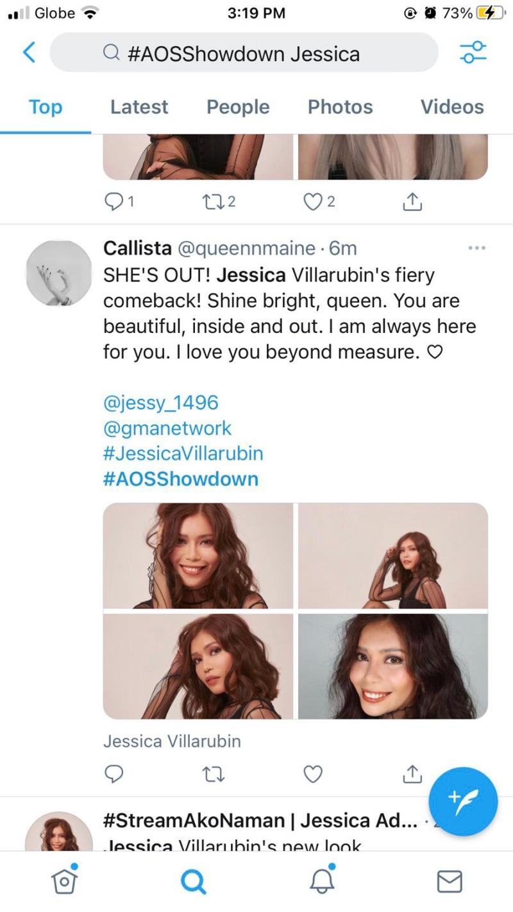Select the Home icon in bottom navigation

tap(64, 881)
